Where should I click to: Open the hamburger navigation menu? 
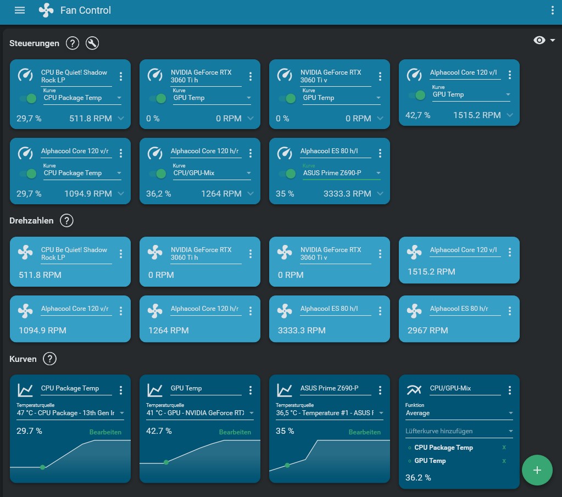(x=20, y=10)
